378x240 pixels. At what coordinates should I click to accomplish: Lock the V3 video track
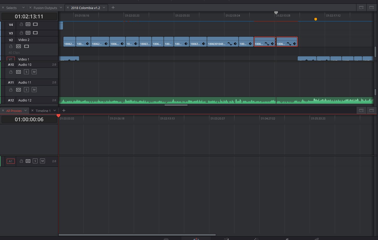pos(21,33)
